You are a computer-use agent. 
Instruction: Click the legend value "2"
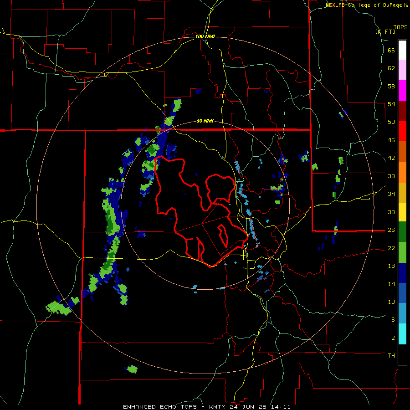click(393, 338)
